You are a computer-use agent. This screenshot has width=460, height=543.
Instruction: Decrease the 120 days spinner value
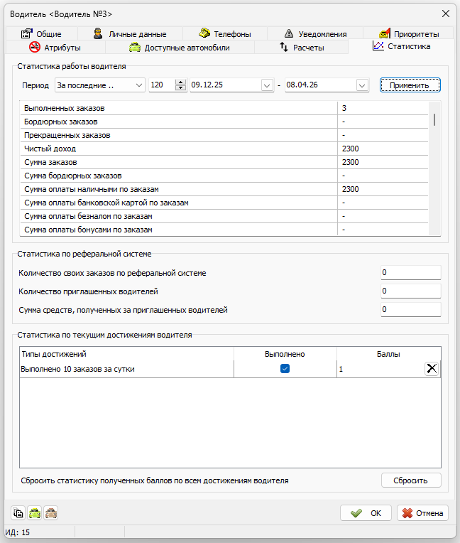point(180,88)
